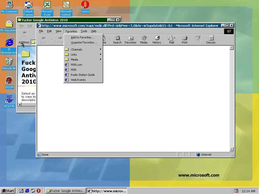Click Windows logo throbber in IE

[229, 31]
